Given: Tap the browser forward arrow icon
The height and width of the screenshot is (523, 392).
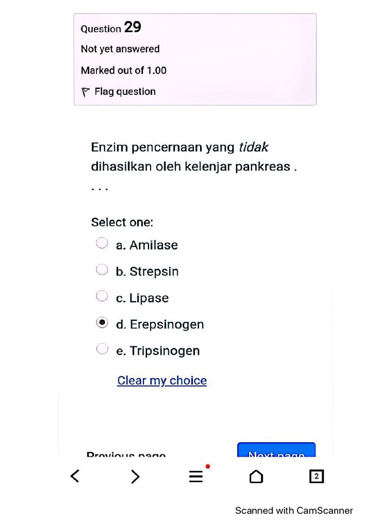Looking at the screenshot, I should coord(135,477).
